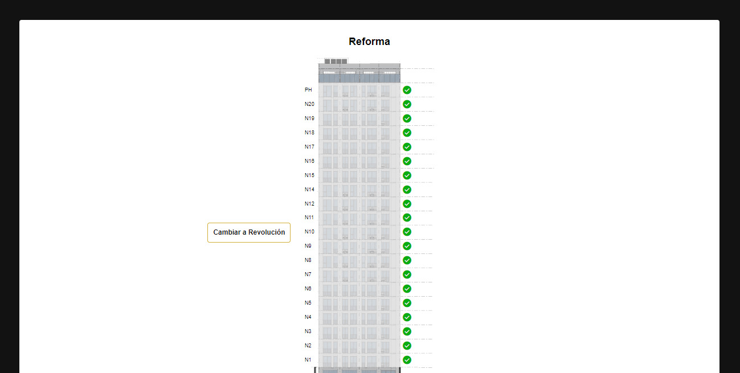Select the N8 floor label
The width and height of the screenshot is (740, 373).
(308, 260)
